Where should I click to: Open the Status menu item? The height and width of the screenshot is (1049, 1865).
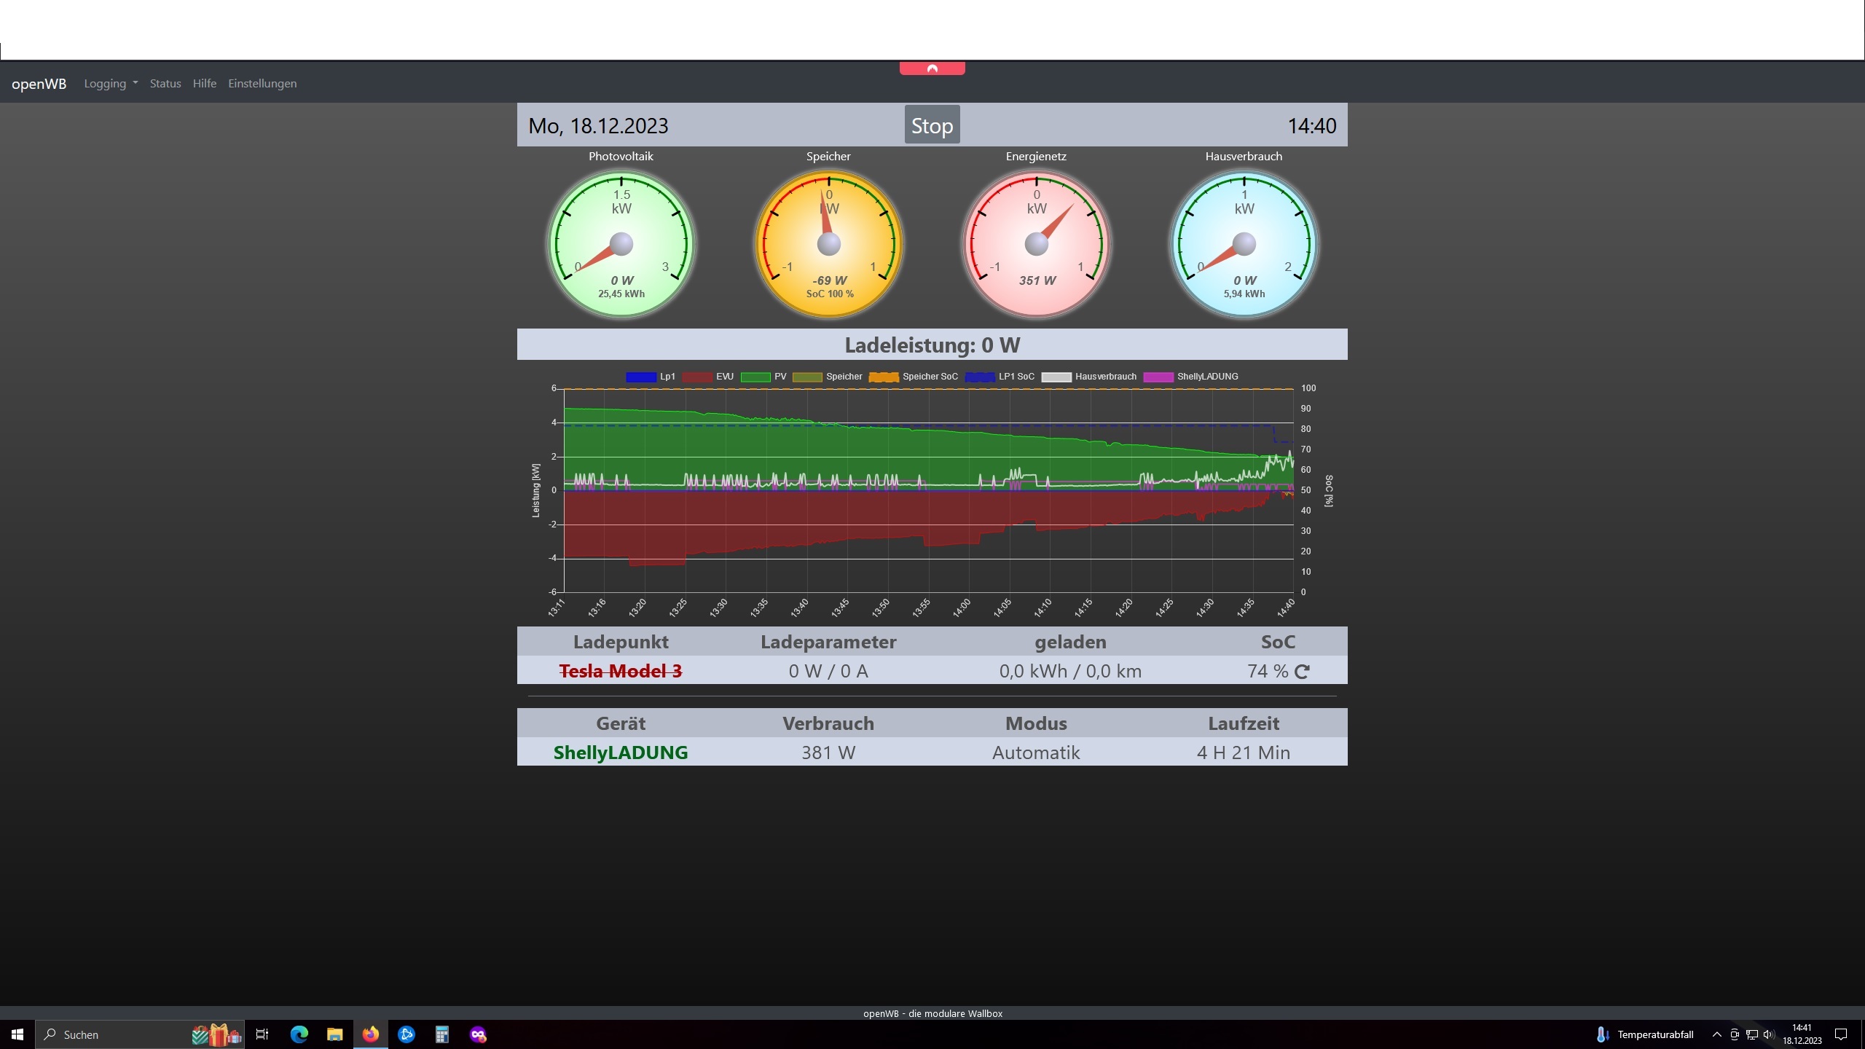(x=165, y=84)
